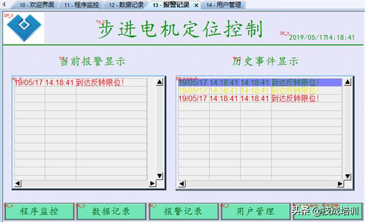Click up arrow of history event list scrollbar
Image resolution: width=365 pixels, height=222 pixels.
click(347, 82)
